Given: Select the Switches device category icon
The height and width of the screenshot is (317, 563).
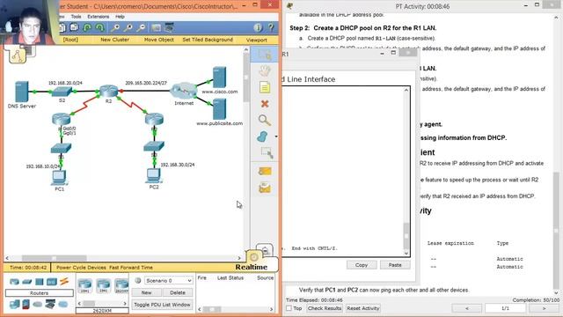Looking at the screenshot, I should point(27,282).
